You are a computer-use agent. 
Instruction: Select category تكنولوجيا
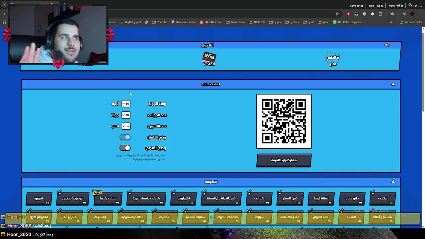point(184,199)
